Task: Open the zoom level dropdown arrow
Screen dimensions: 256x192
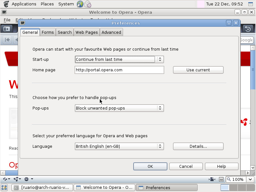Action: (x=250, y=180)
